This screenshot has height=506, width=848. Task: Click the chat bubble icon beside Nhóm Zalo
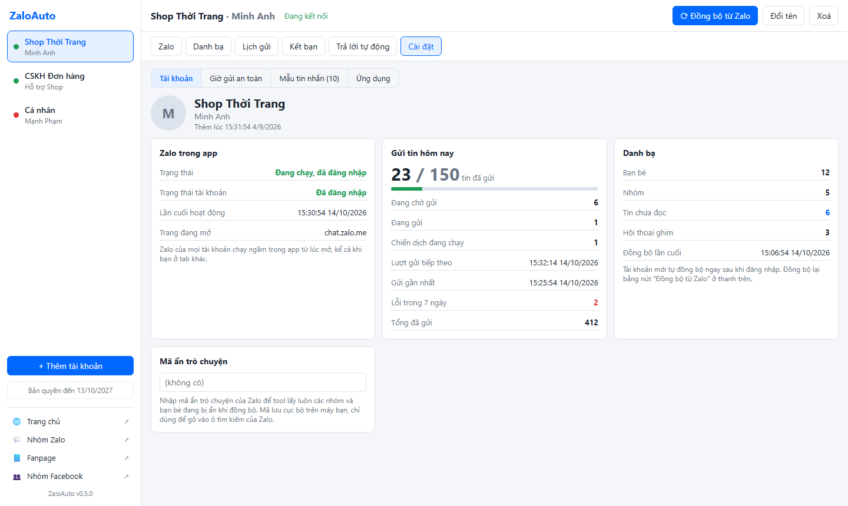tap(16, 440)
